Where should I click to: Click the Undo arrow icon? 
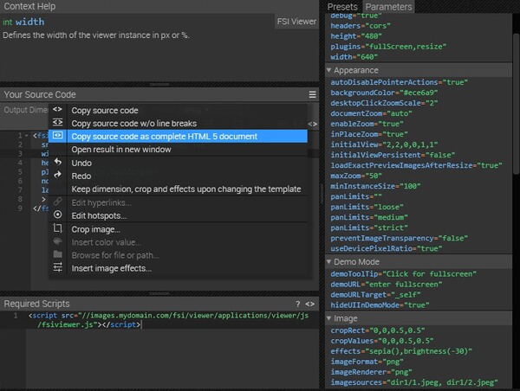click(x=58, y=163)
